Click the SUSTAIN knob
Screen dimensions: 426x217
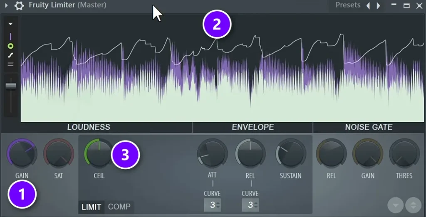tap(291, 154)
